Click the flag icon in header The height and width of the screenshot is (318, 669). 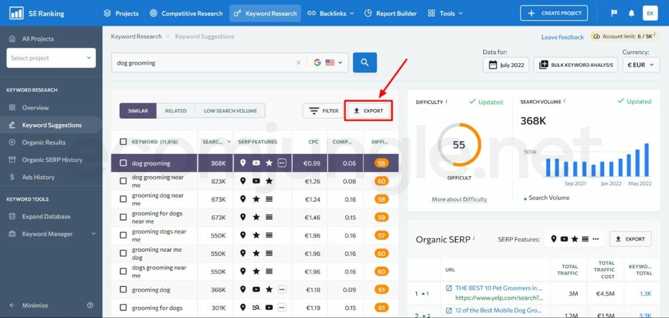tap(614, 13)
